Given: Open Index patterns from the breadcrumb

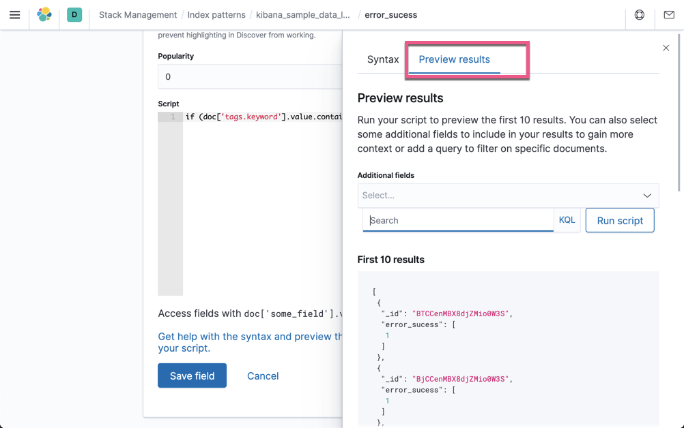Looking at the screenshot, I should (x=217, y=14).
